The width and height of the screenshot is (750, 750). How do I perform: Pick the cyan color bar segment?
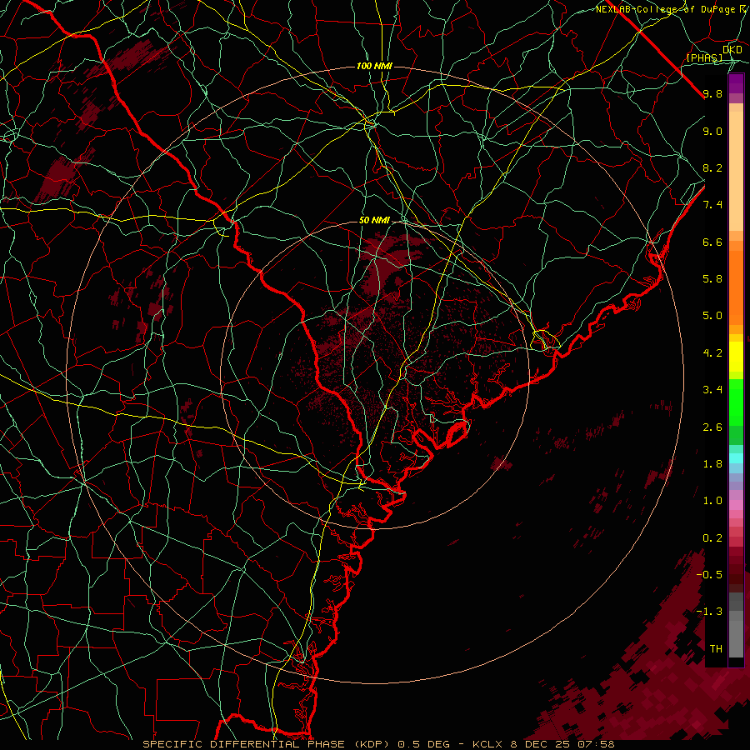point(736,458)
